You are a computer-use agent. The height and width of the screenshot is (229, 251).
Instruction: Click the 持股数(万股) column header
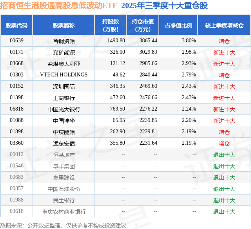tap(111, 25)
